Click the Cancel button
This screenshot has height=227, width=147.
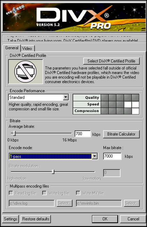click(x=133, y=219)
